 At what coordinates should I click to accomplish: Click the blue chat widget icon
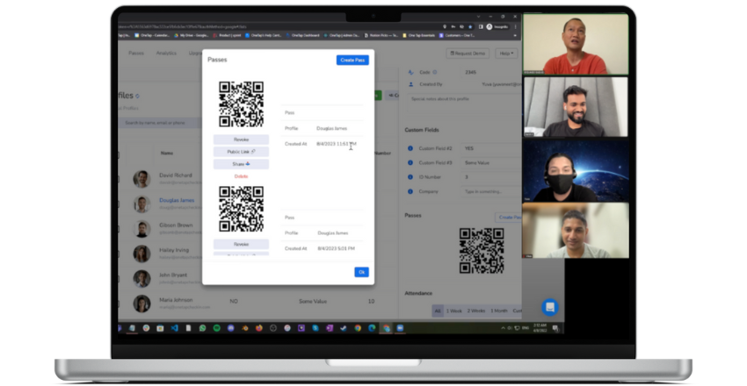pyautogui.click(x=549, y=307)
